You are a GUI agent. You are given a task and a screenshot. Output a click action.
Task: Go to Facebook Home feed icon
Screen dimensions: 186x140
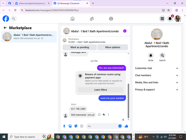click(x=73, y=19)
